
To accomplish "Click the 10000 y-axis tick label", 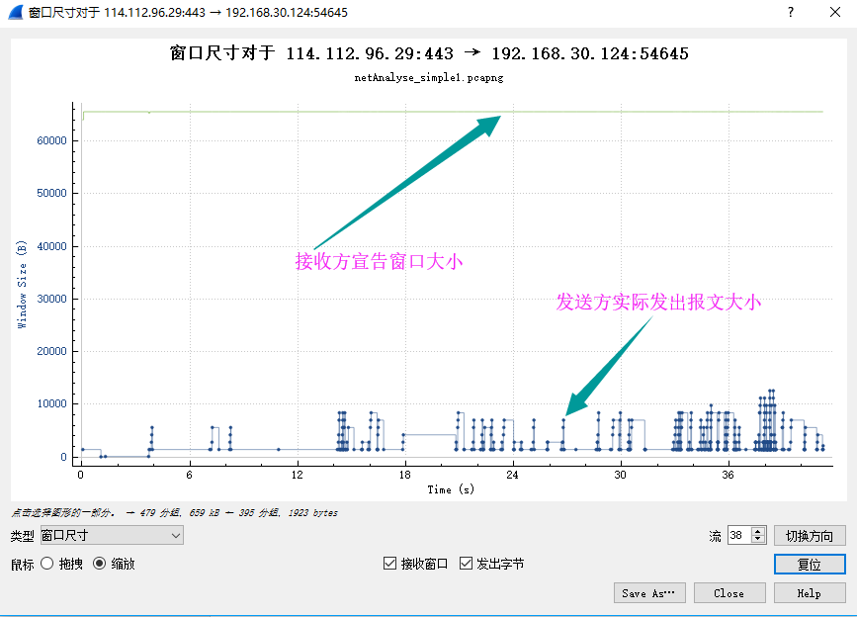I will (x=52, y=403).
